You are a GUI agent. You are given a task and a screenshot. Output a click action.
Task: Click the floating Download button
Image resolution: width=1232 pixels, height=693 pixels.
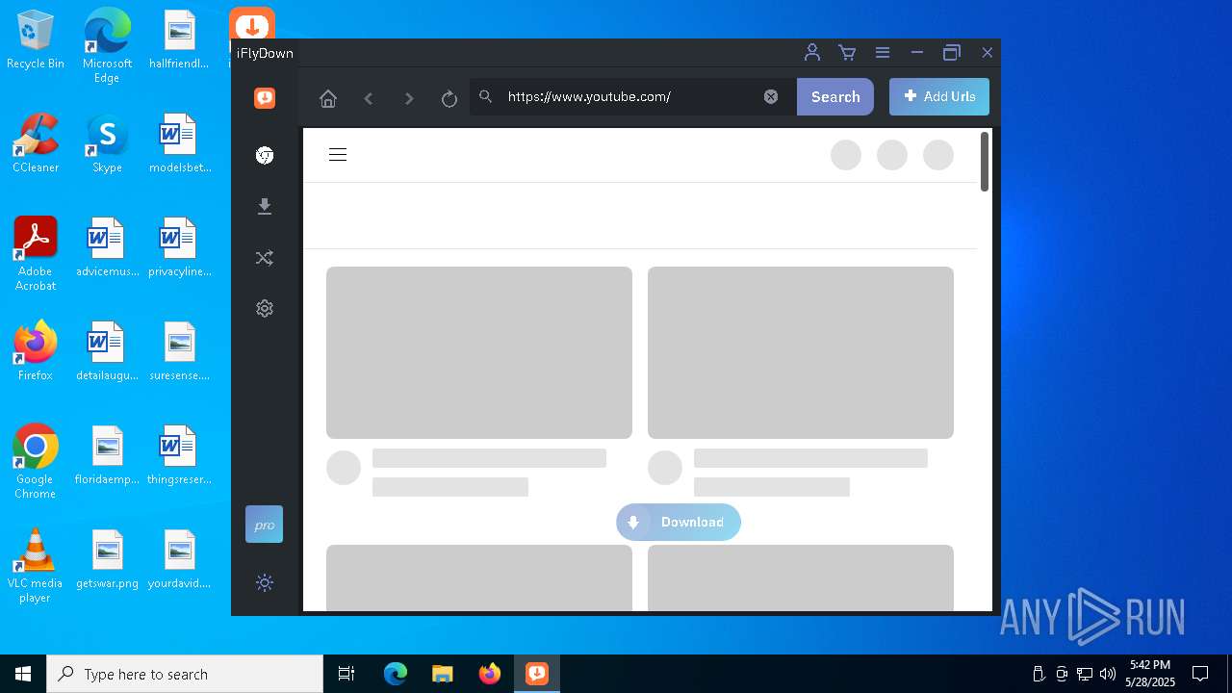[679, 522]
